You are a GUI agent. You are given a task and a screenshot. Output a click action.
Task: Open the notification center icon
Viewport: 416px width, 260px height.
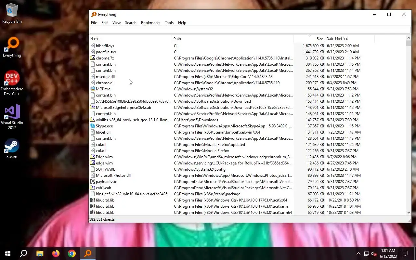point(405,253)
